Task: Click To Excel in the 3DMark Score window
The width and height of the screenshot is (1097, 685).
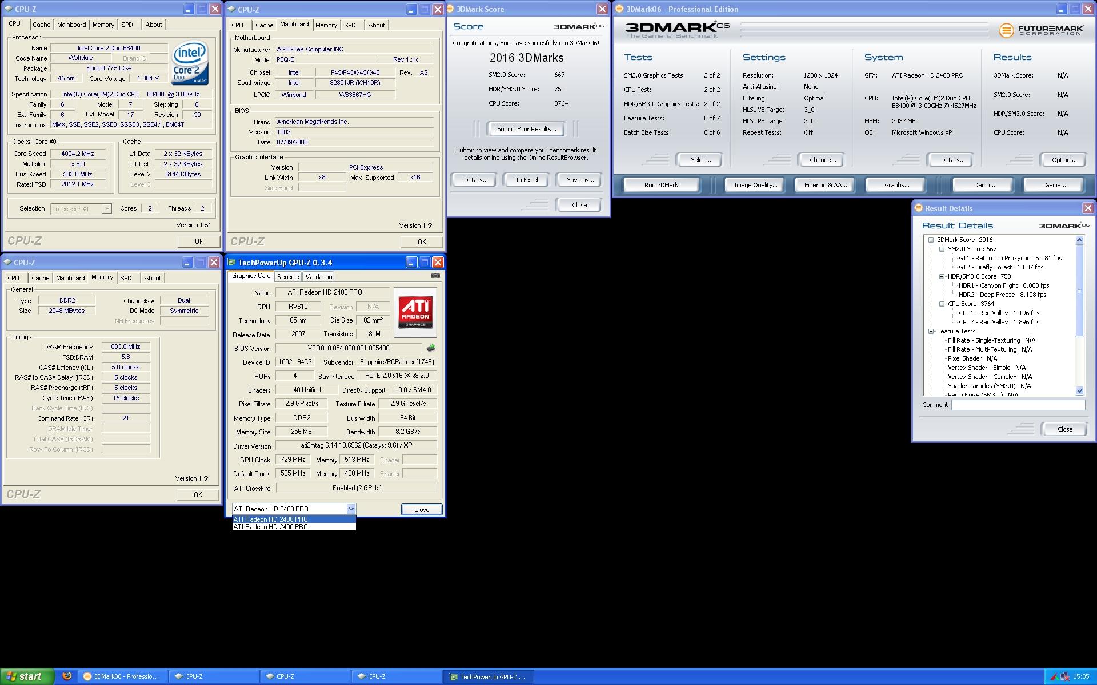Action: [x=526, y=180]
